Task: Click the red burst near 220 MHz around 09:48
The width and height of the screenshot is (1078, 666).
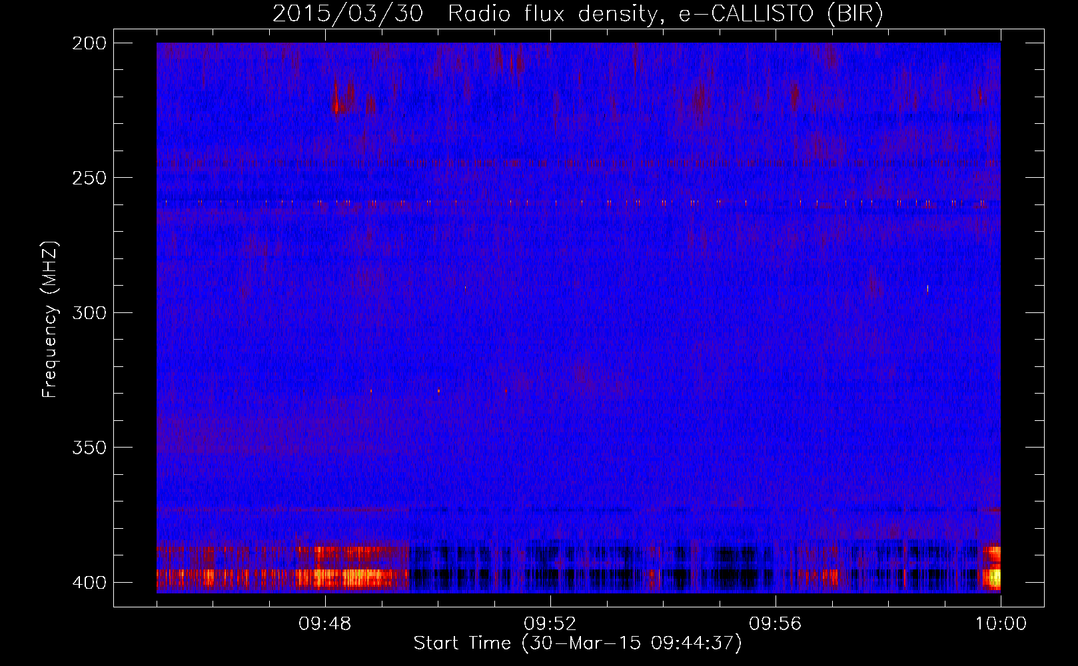Action: (336, 99)
